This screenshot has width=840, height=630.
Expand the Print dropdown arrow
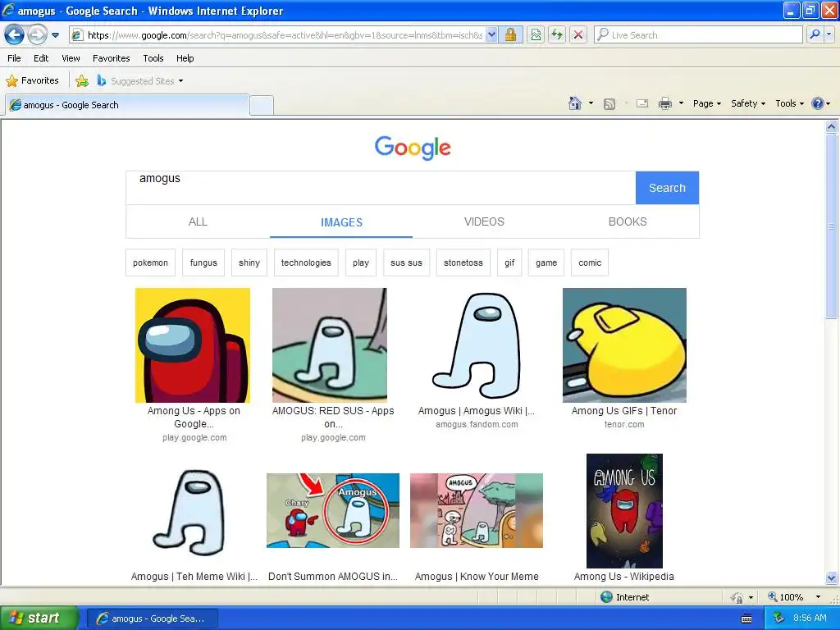[681, 103]
